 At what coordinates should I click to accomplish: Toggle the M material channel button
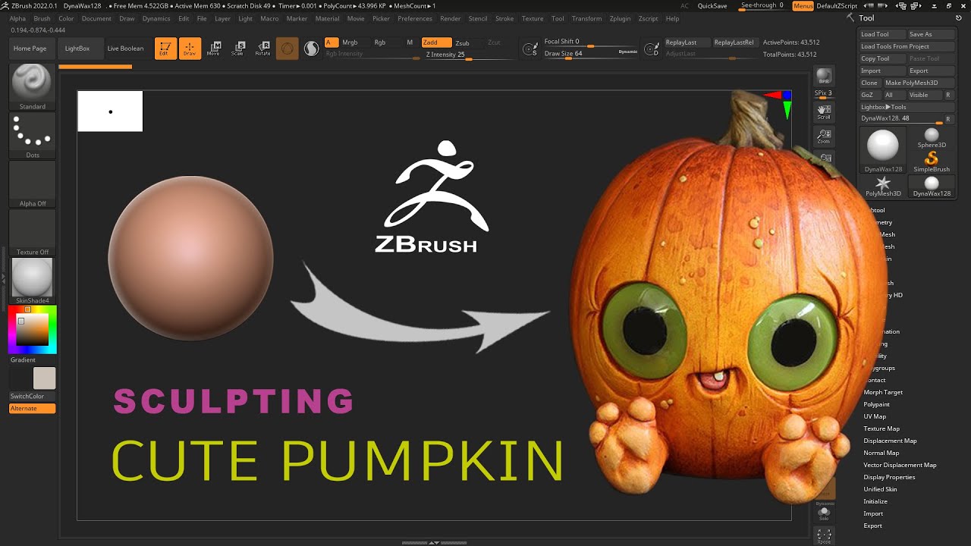[410, 42]
